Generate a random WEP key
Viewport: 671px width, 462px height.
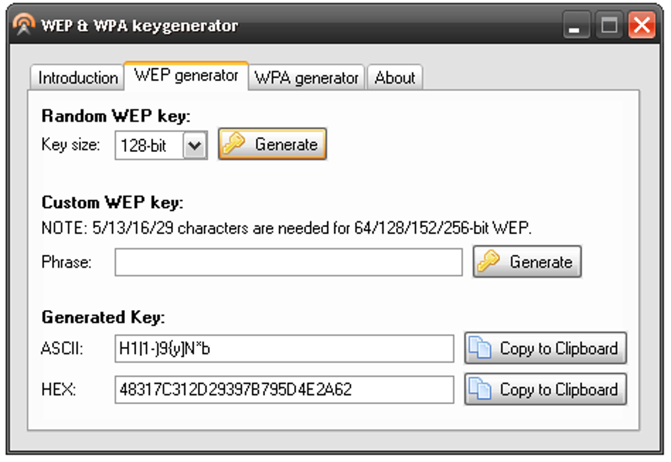pos(272,144)
